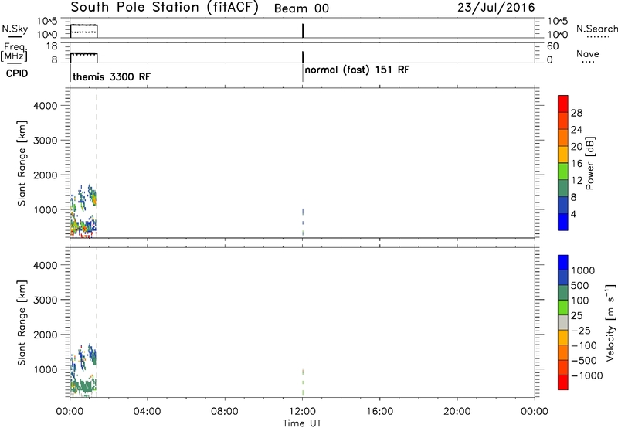The height and width of the screenshot is (428, 618).
Task: Click the Freq. [MHz] axis label
Action: 14,52
